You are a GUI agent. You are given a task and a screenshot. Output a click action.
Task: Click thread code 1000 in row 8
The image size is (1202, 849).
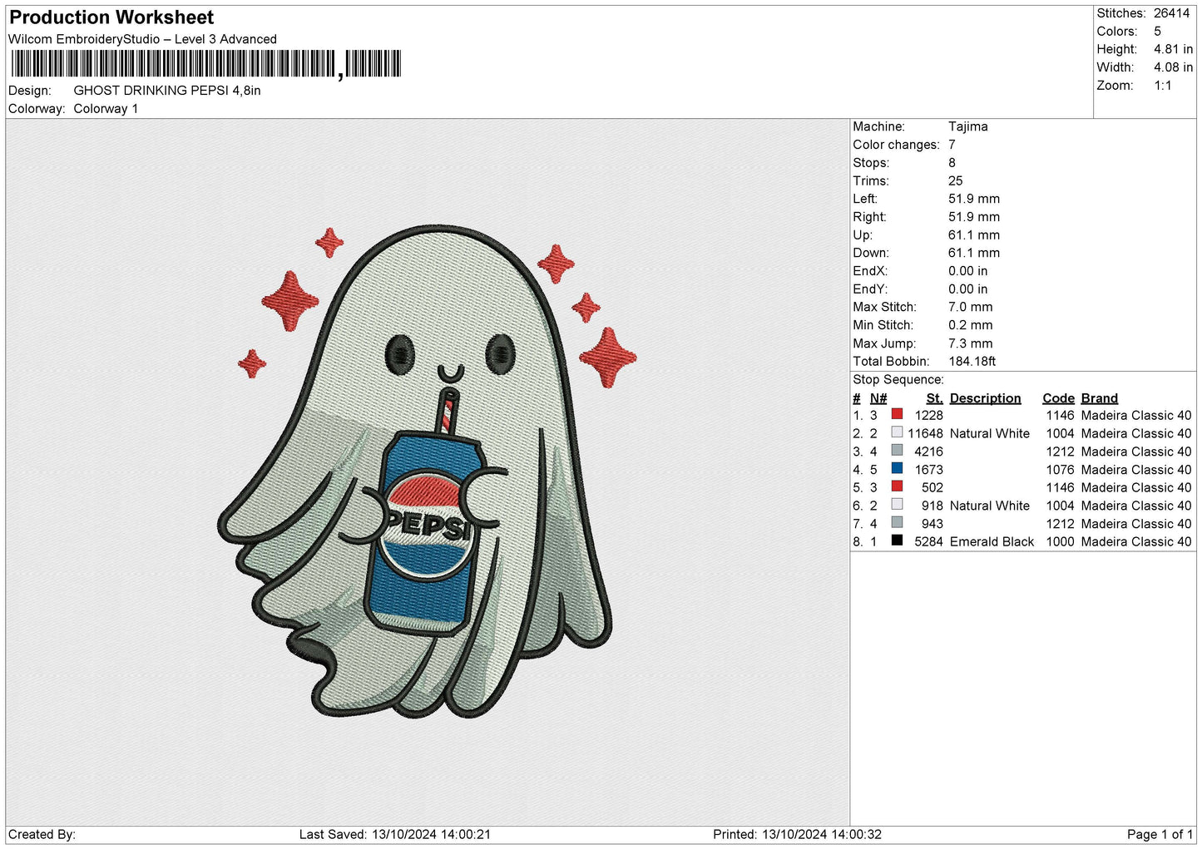pos(1060,542)
